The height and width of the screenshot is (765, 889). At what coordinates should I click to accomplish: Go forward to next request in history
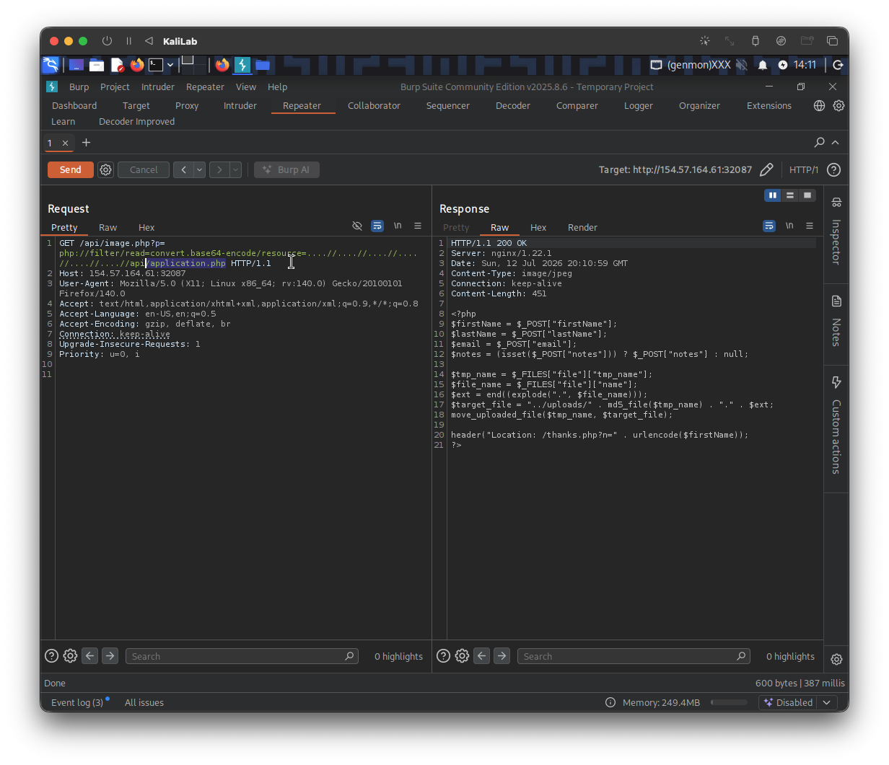click(219, 169)
